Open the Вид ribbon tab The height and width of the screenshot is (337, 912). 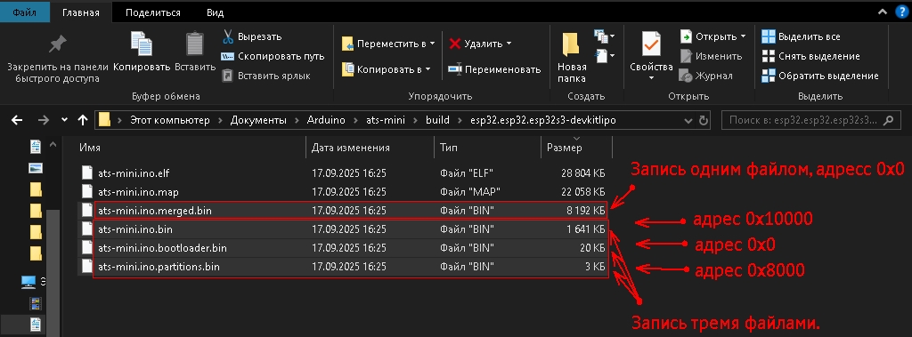coord(216,12)
